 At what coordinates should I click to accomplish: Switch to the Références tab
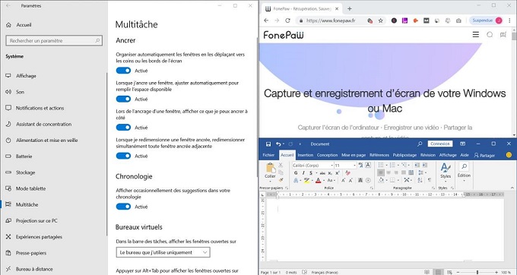coord(379,155)
